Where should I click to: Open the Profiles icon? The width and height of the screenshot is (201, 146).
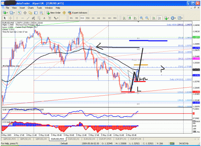11,13
